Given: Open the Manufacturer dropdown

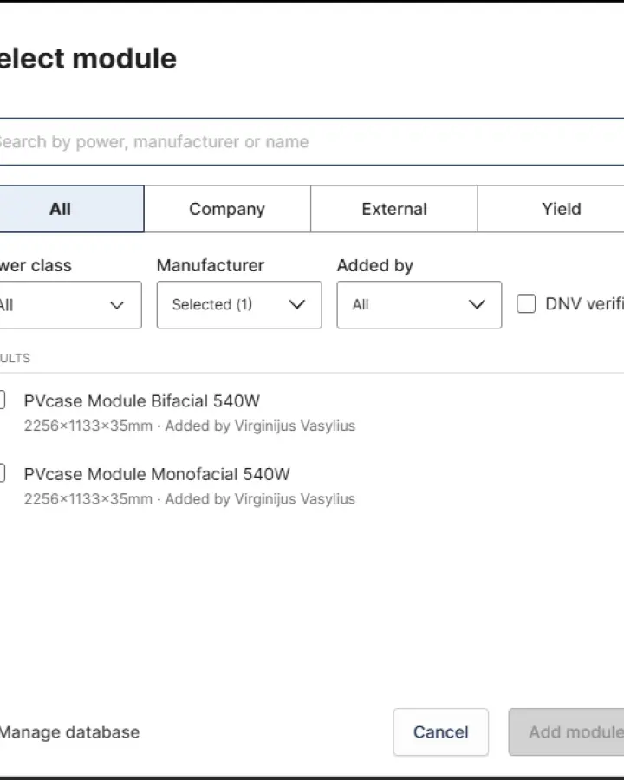Looking at the screenshot, I should coord(239,305).
